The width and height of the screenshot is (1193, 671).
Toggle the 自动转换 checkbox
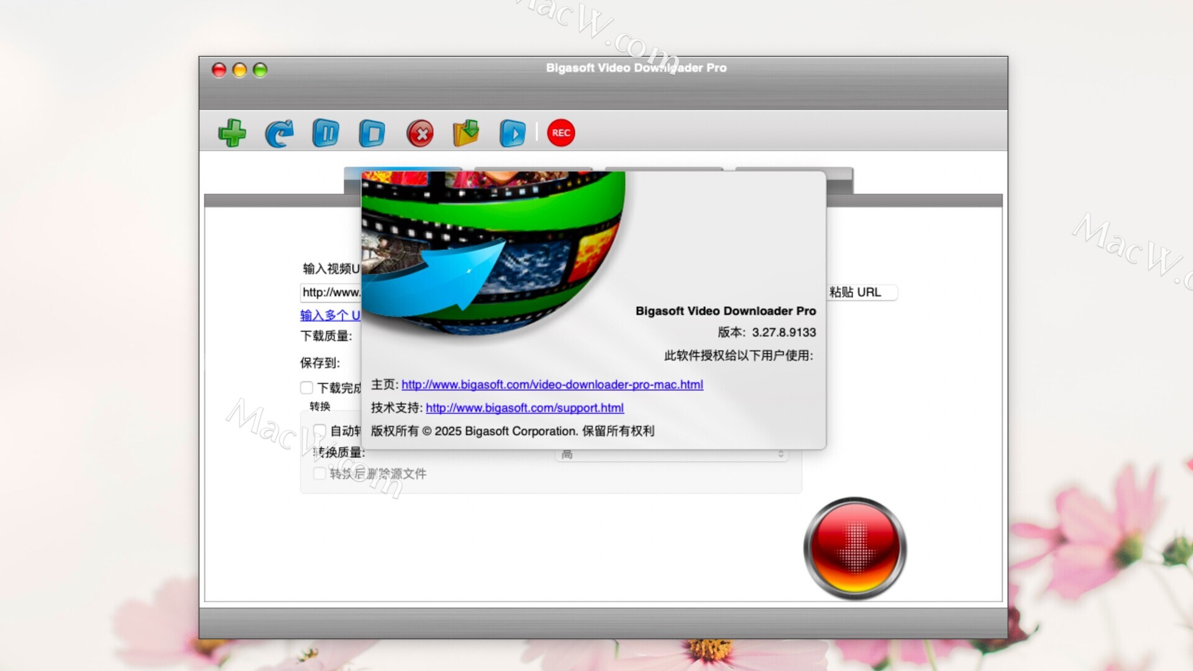(x=320, y=431)
